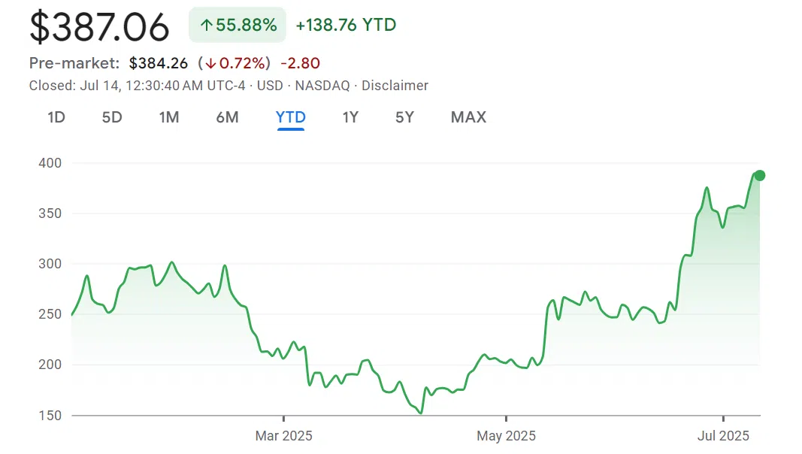Open the Disclaimer link
This screenshot has height=454, width=802.
click(395, 86)
